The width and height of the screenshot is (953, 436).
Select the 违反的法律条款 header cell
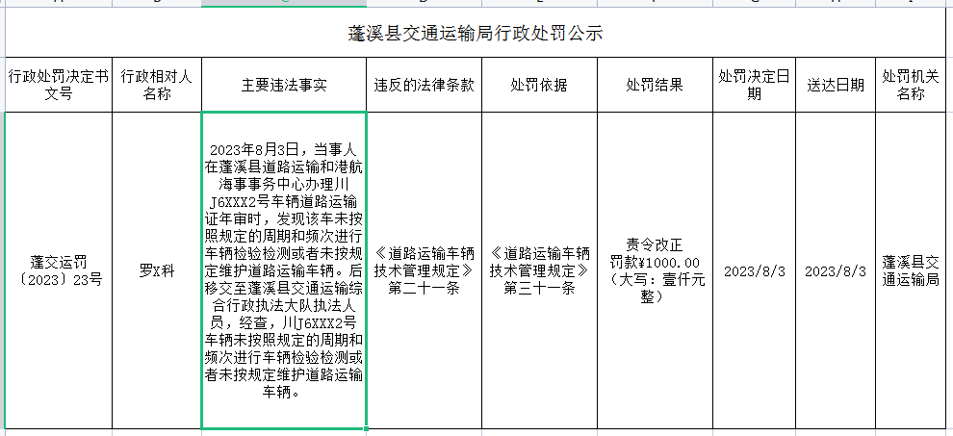point(424,85)
